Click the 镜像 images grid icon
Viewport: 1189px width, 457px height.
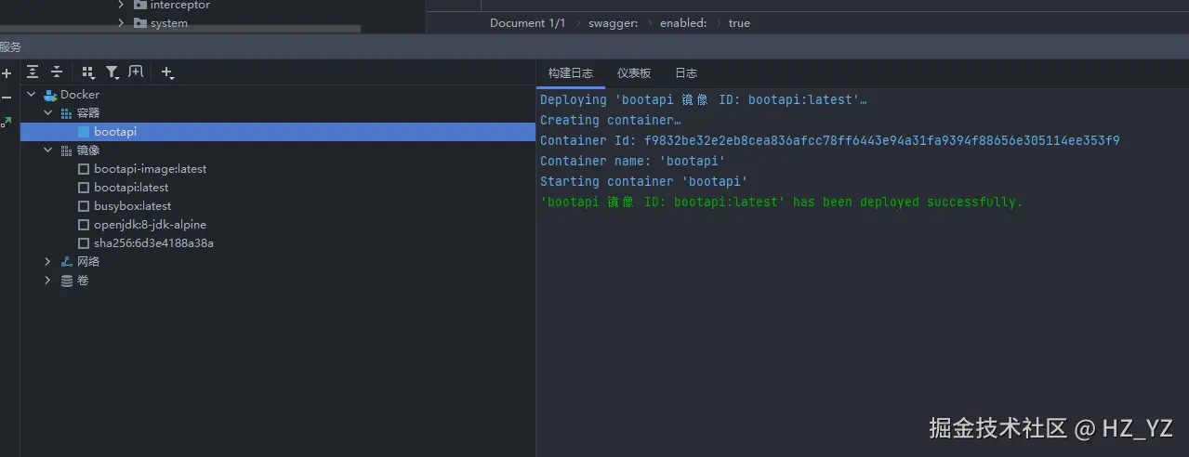(x=66, y=150)
